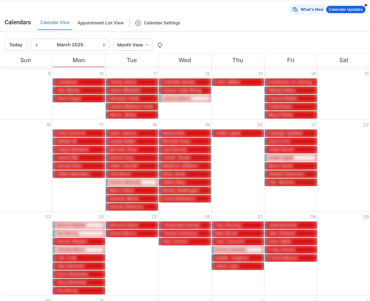Open the light-colored appointment on March 12
Image resolution: width=370 pixels, height=301 pixels.
pyautogui.click(x=185, y=98)
